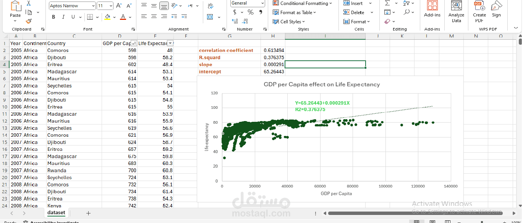Apply cell borders icon
This screenshot has height=223, width=523.
[x=89, y=17]
